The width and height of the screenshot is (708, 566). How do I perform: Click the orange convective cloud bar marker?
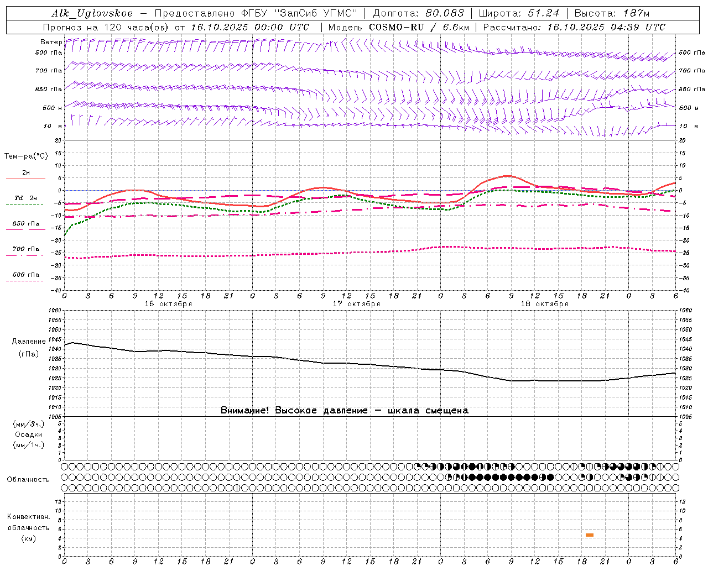click(x=590, y=535)
